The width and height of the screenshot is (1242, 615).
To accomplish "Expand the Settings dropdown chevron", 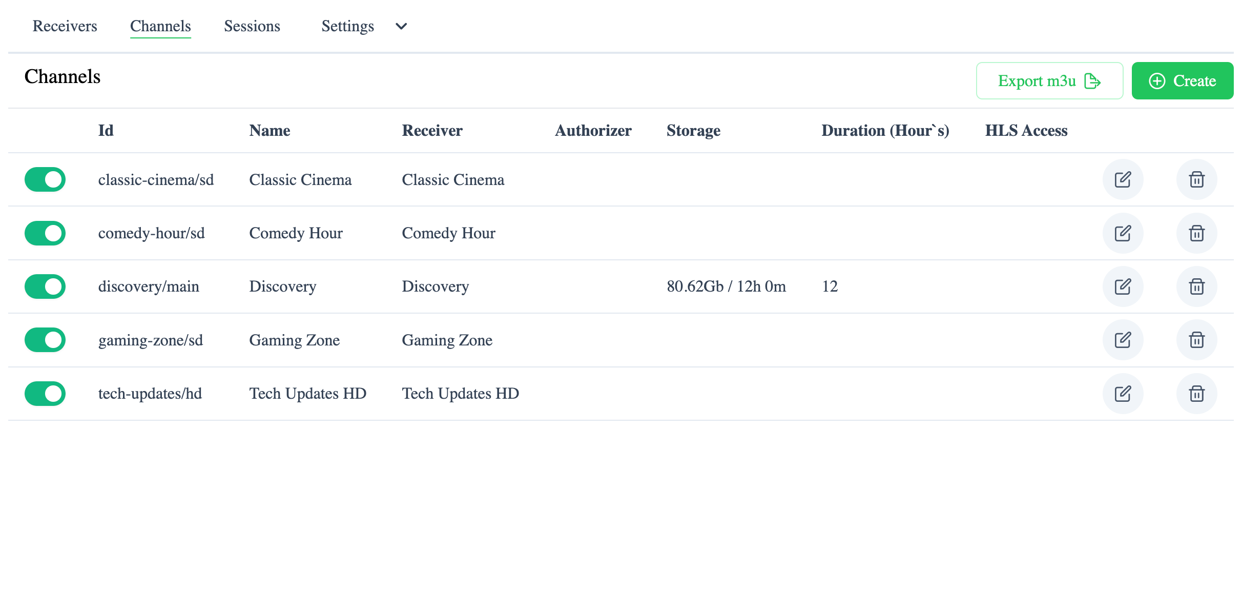I will tap(401, 26).
